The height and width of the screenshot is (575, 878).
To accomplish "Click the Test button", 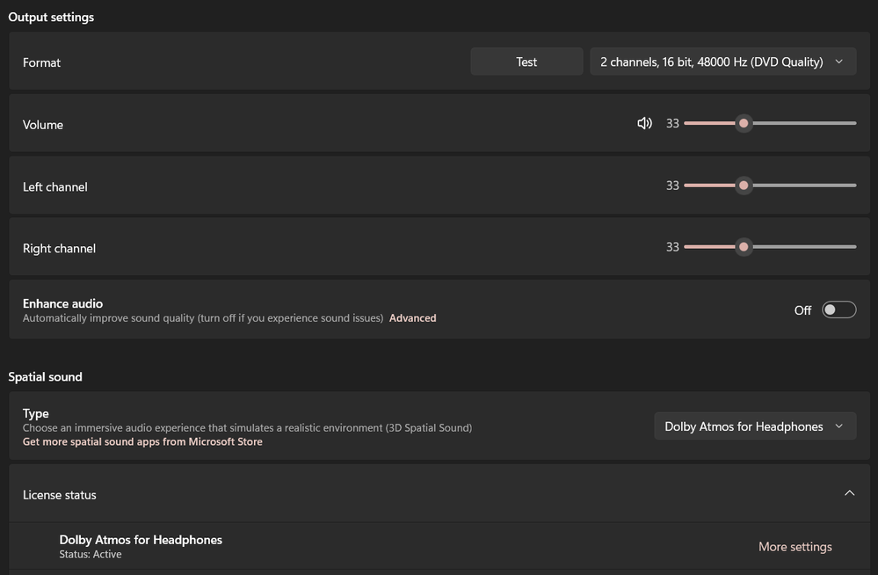I will [526, 62].
